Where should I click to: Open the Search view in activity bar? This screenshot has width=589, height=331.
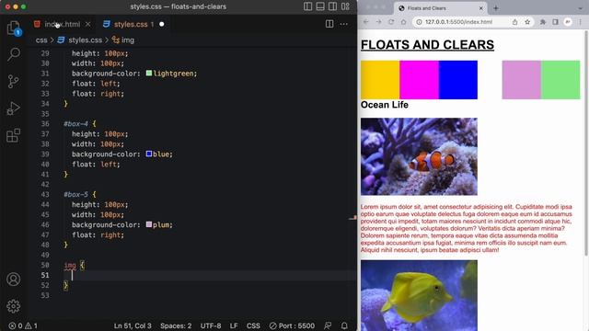coord(14,54)
